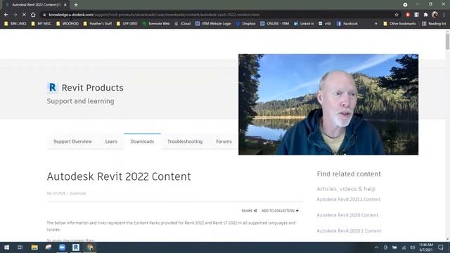Switch to the Learn tab
450x253 pixels.
coord(111,141)
